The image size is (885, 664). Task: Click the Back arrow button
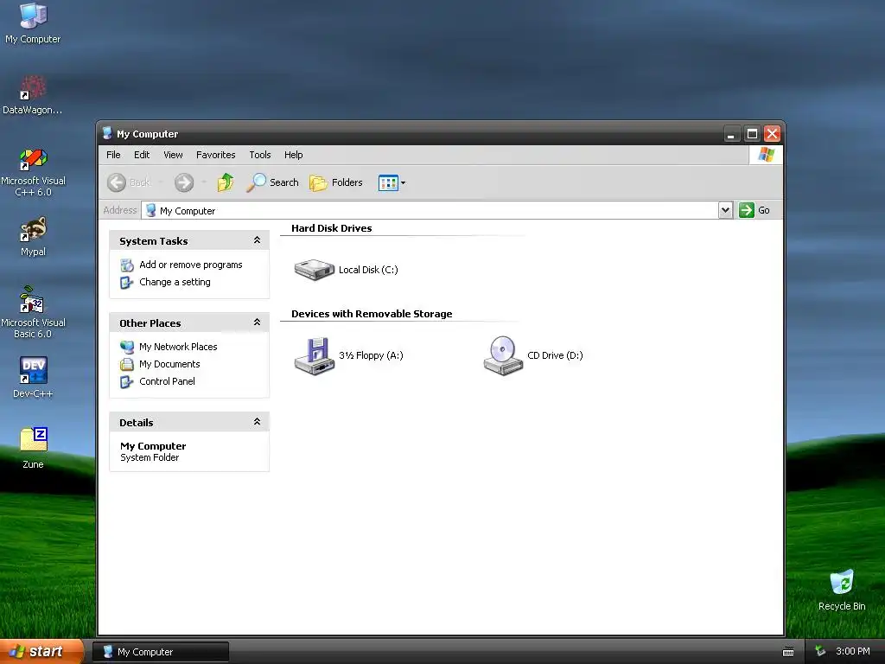tap(117, 182)
